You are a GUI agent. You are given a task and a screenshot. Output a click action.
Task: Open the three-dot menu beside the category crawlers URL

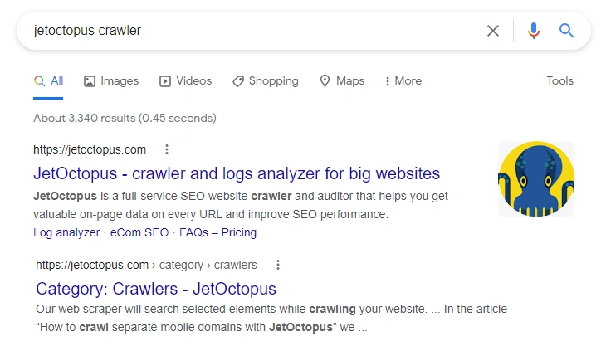[x=278, y=265]
